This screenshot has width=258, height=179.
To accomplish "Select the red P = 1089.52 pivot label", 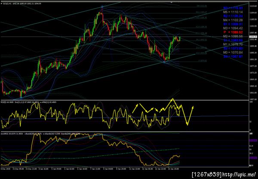I will click(x=233, y=32).
